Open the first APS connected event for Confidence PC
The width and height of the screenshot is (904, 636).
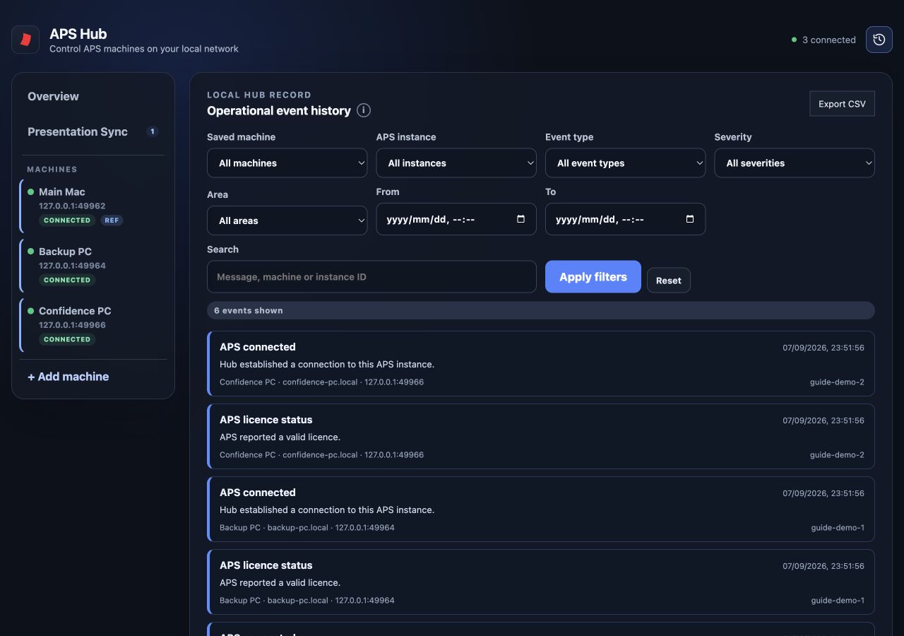[x=541, y=363]
